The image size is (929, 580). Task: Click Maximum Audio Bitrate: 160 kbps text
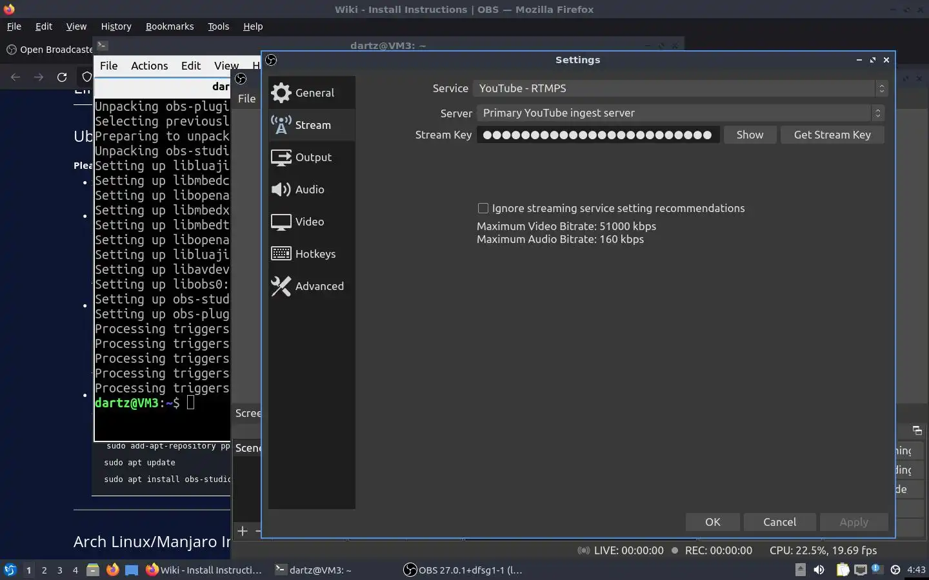coord(560,239)
